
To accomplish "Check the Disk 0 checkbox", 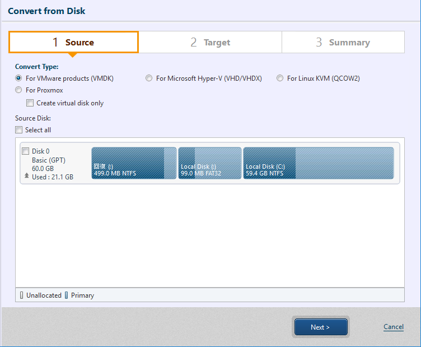I will pyautogui.click(x=26, y=151).
